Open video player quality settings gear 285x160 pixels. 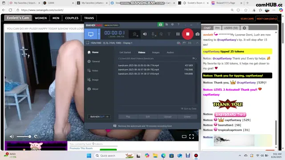36,136
